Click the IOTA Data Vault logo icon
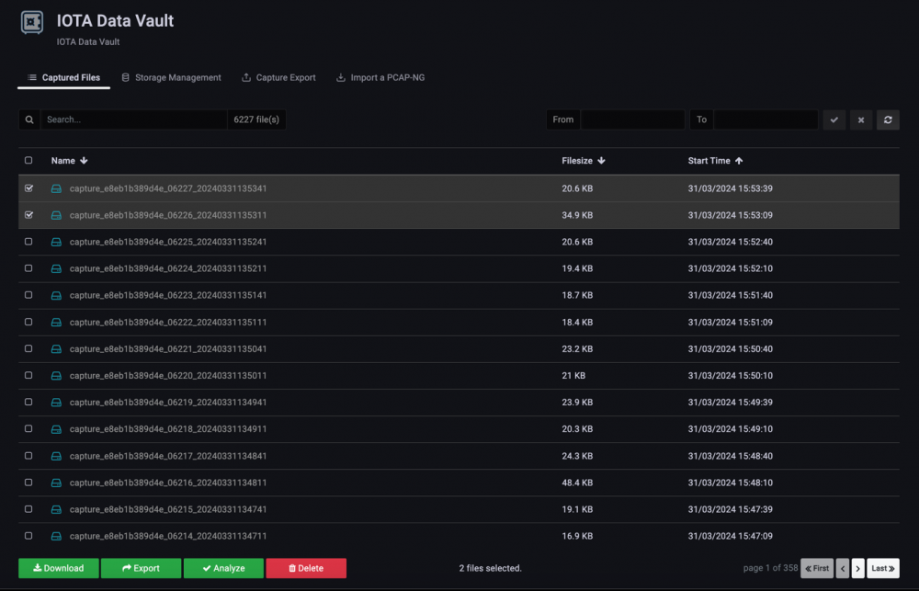Image resolution: width=919 pixels, height=591 pixels. click(32, 23)
